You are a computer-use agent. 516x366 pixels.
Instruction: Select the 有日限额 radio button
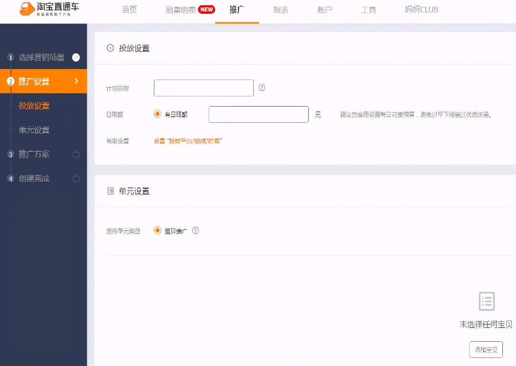click(x=157, y=114)
